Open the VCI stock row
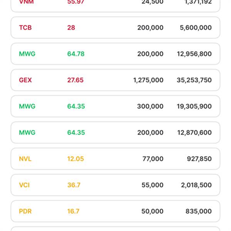The height and width of the screenshot is (231, 231). (x=115, y=185)
